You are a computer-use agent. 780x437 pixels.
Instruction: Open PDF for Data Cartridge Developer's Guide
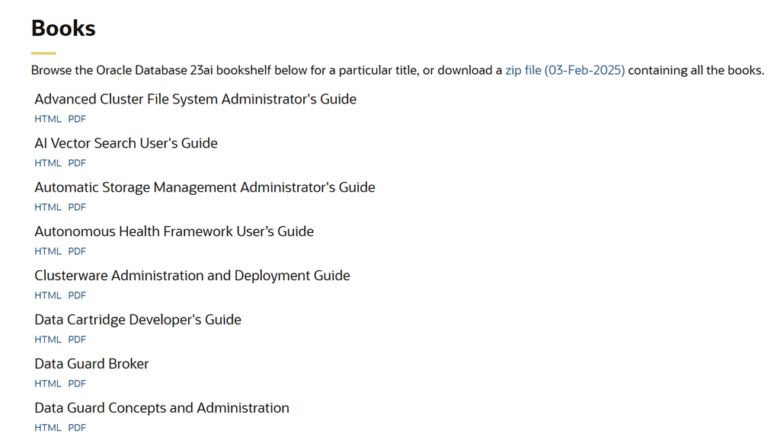77,340
